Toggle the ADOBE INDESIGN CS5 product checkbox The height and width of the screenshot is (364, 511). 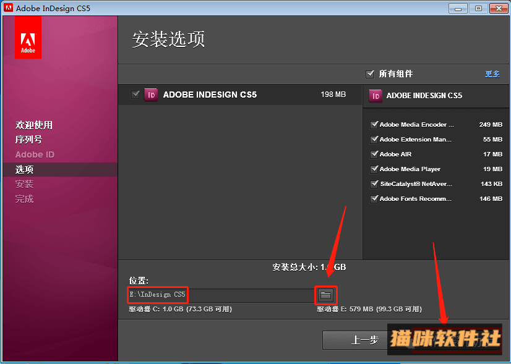click(x=135, y=95)
